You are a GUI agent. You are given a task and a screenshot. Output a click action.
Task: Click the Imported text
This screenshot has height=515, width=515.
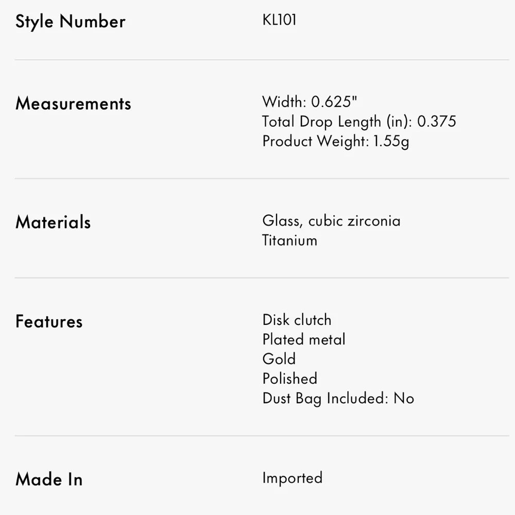[293, 478]
